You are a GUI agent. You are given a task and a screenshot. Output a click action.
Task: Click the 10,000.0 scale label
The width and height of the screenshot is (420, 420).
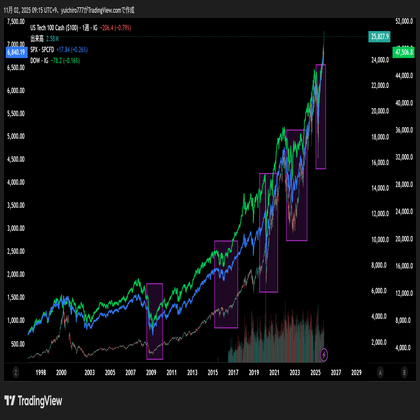(x=380, y=239)
